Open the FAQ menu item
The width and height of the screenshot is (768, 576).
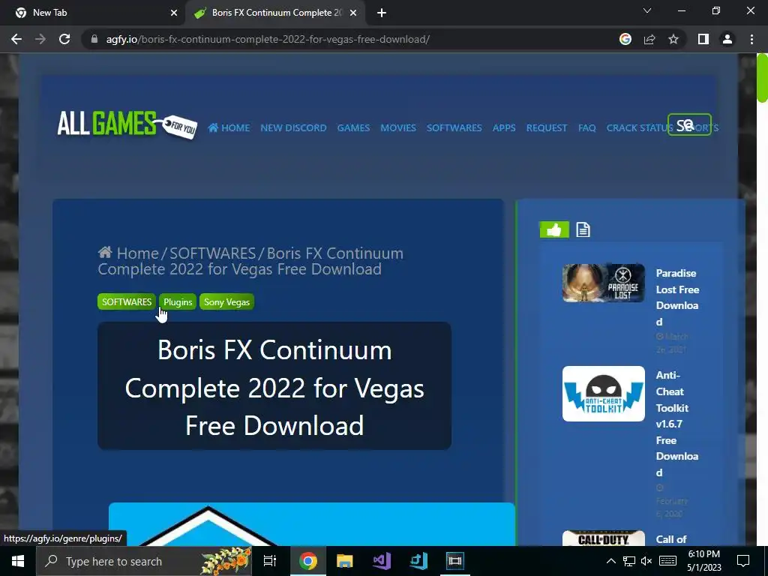[586, 127]
